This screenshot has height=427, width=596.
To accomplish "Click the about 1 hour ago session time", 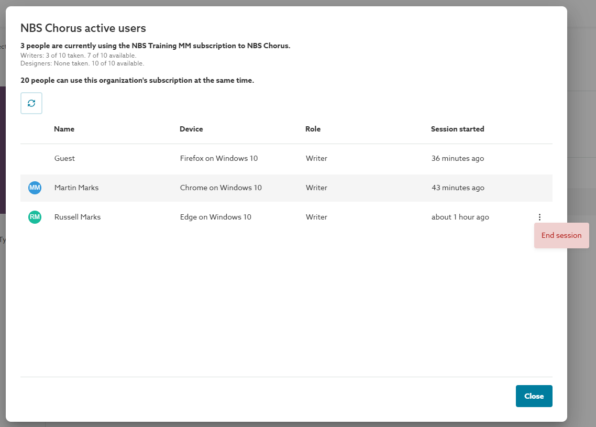I will tap(460, 217).
